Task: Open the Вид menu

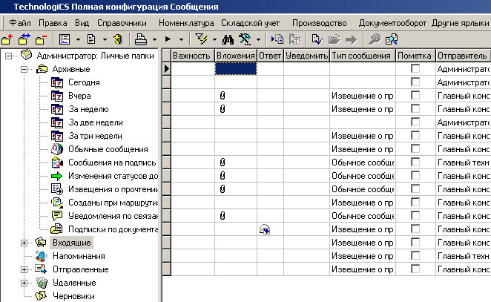Action: [x=82, y=23]
